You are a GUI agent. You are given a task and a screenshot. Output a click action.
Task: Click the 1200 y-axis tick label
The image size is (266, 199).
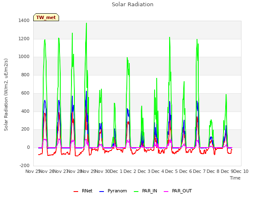24,39
